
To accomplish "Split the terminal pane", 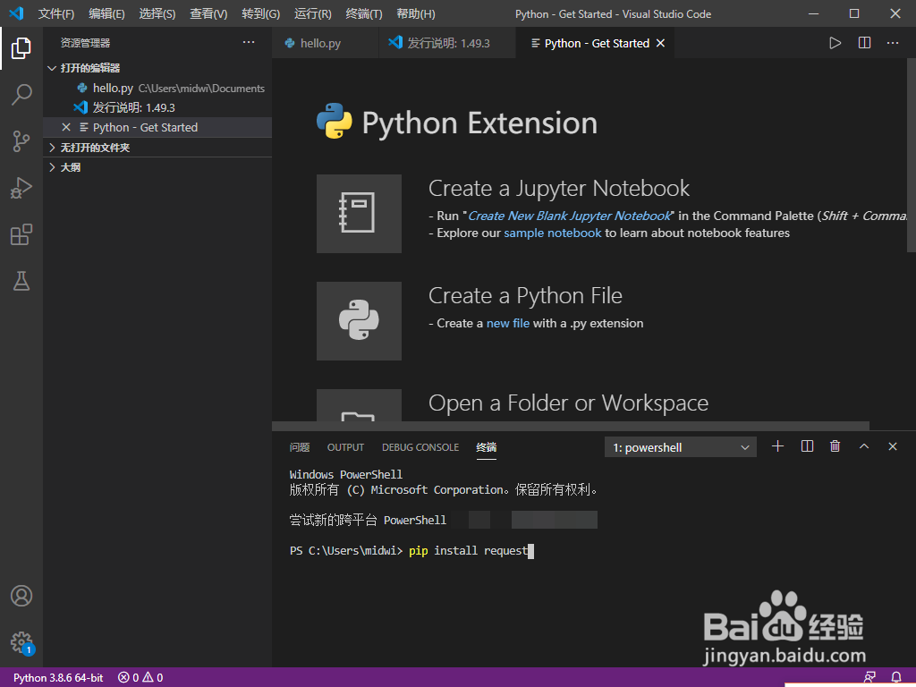I will pos(807,446).
